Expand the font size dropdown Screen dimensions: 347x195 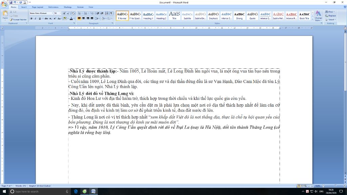pyautogui.click(x=60, y=13)
